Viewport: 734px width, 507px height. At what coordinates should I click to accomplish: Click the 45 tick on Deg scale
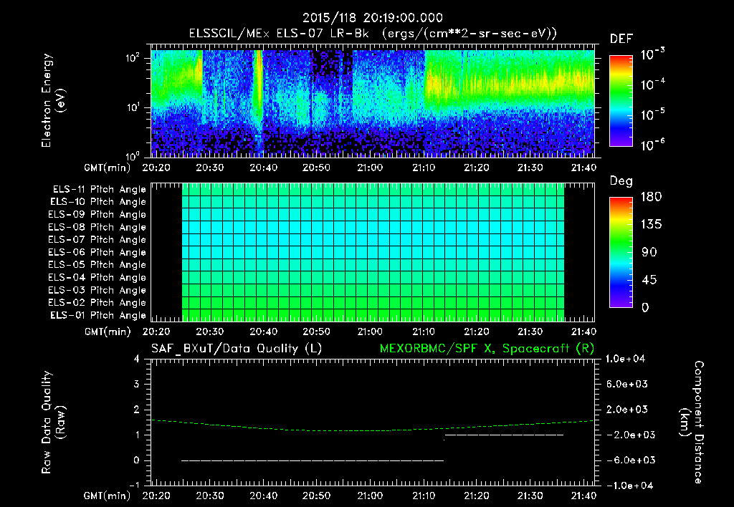click(649, 280)
